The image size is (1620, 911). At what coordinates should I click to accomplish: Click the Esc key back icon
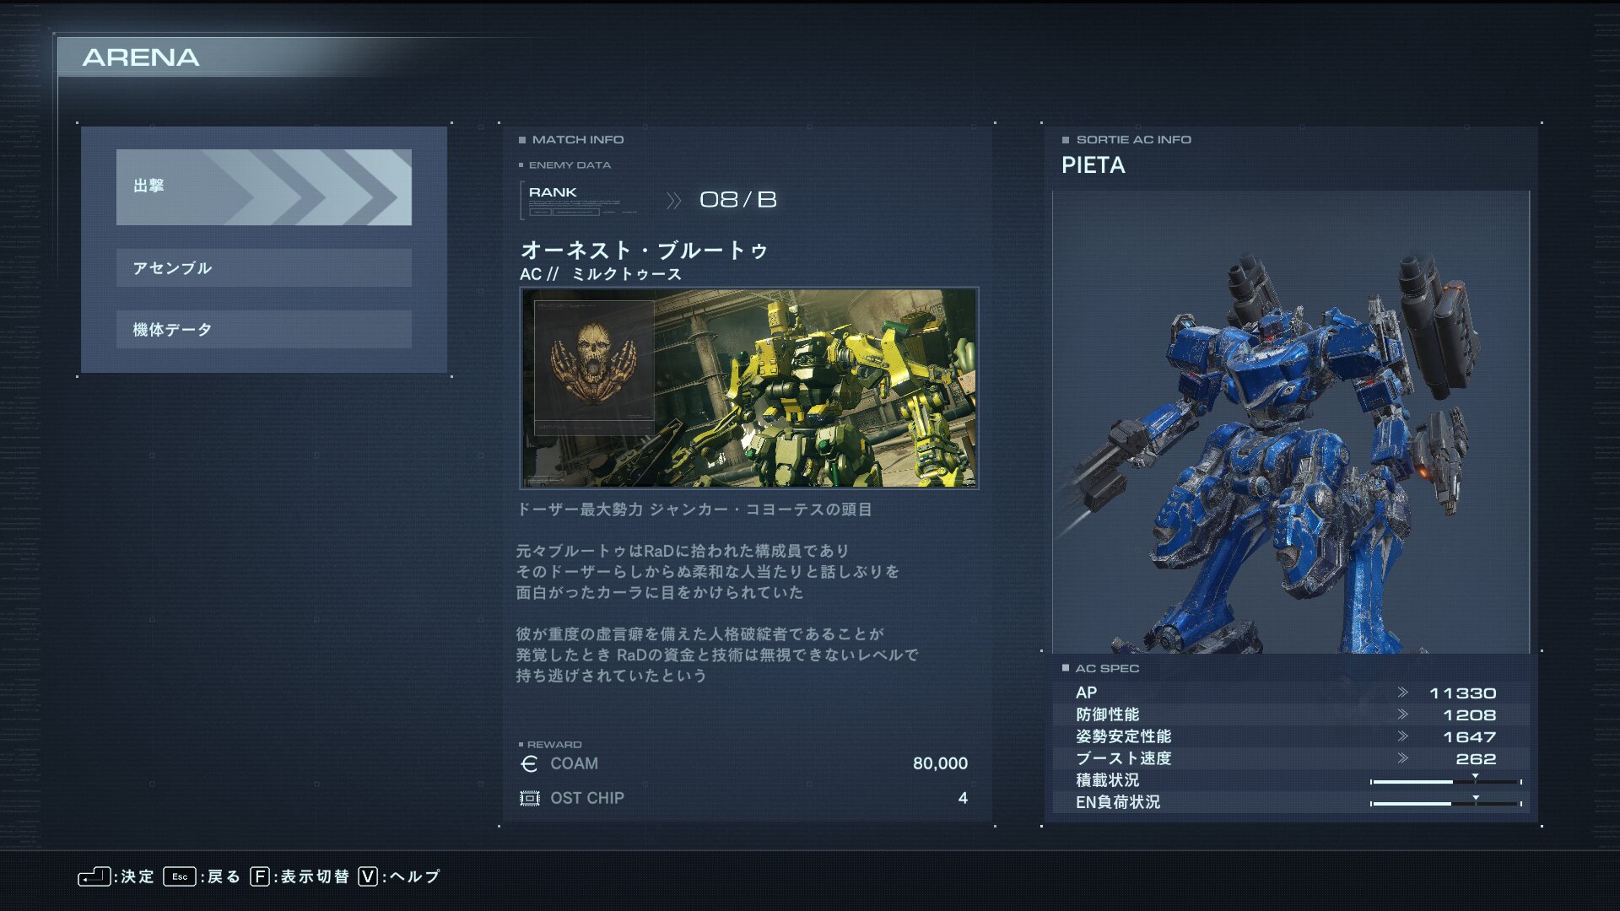(180, 876)
